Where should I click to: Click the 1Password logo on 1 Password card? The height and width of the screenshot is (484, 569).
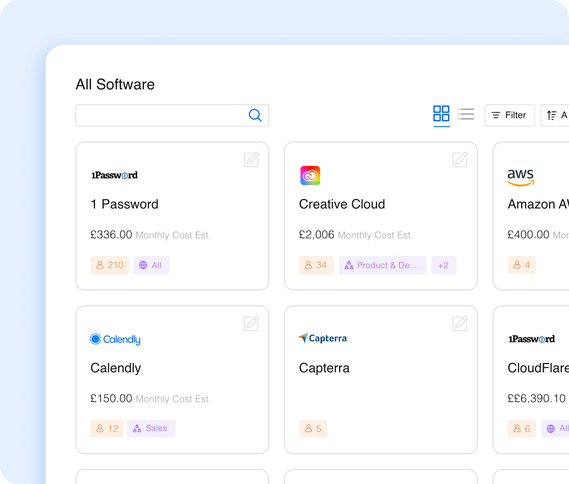point(115,175)
